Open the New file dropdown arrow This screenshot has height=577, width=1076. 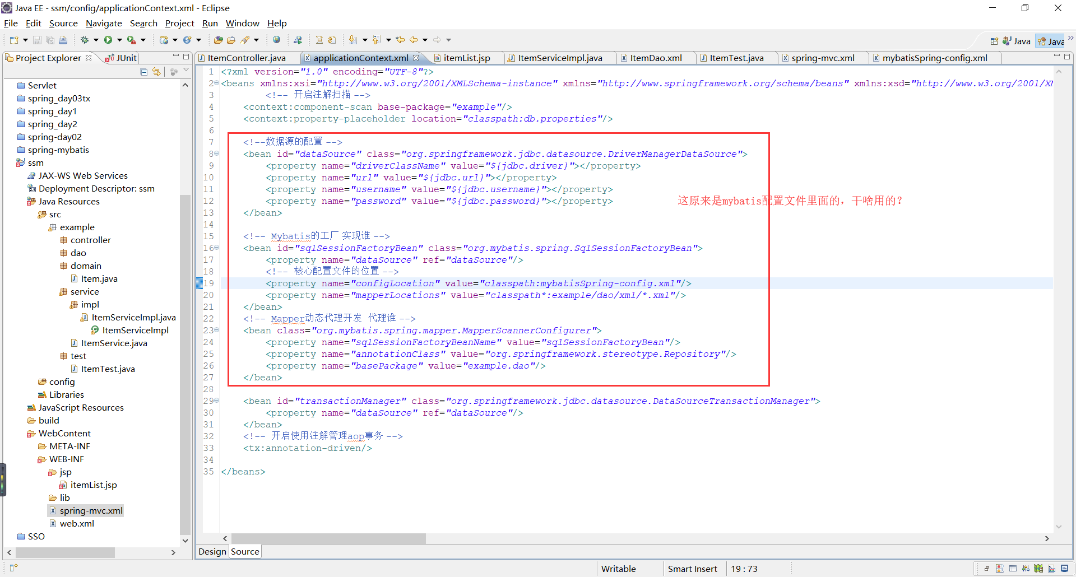(25, 40)
